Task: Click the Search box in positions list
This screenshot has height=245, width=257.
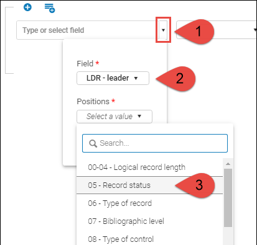Action: 155,143
